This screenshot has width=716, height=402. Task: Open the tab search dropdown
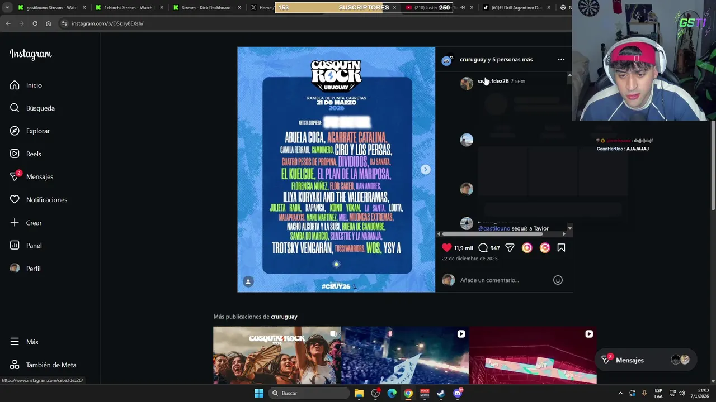7,7
